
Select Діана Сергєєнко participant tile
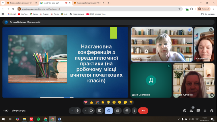point(151,80)
